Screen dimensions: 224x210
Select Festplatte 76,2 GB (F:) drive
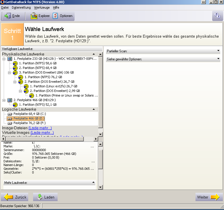tap(30, 123)
